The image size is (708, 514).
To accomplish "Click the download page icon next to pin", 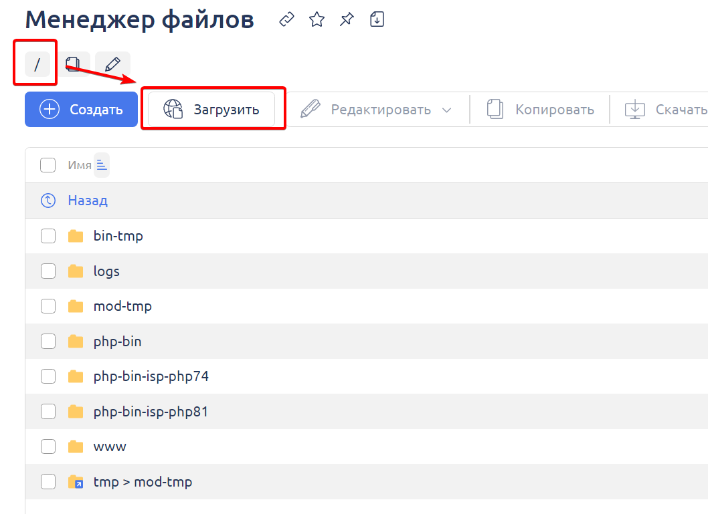I will tap(376, 19).
